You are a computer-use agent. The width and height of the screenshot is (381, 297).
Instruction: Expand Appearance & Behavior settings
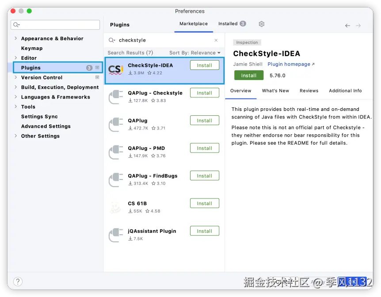[16, 38]
